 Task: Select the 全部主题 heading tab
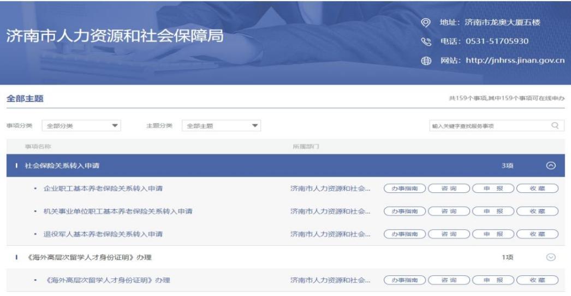pos(24,99)
